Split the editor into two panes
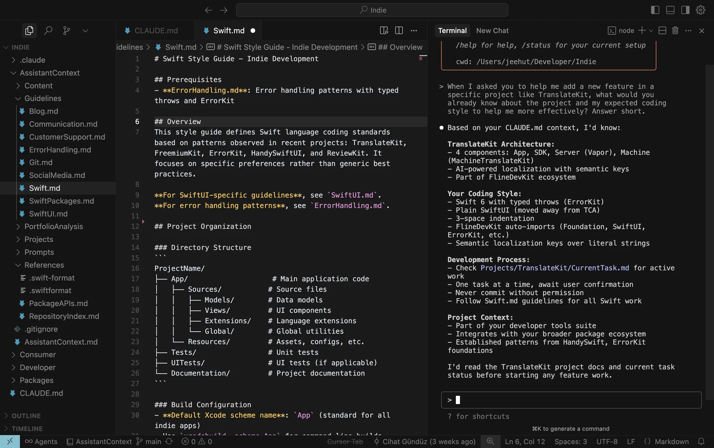The height and width of the screenshot is (448, 714). pos(399,30)
